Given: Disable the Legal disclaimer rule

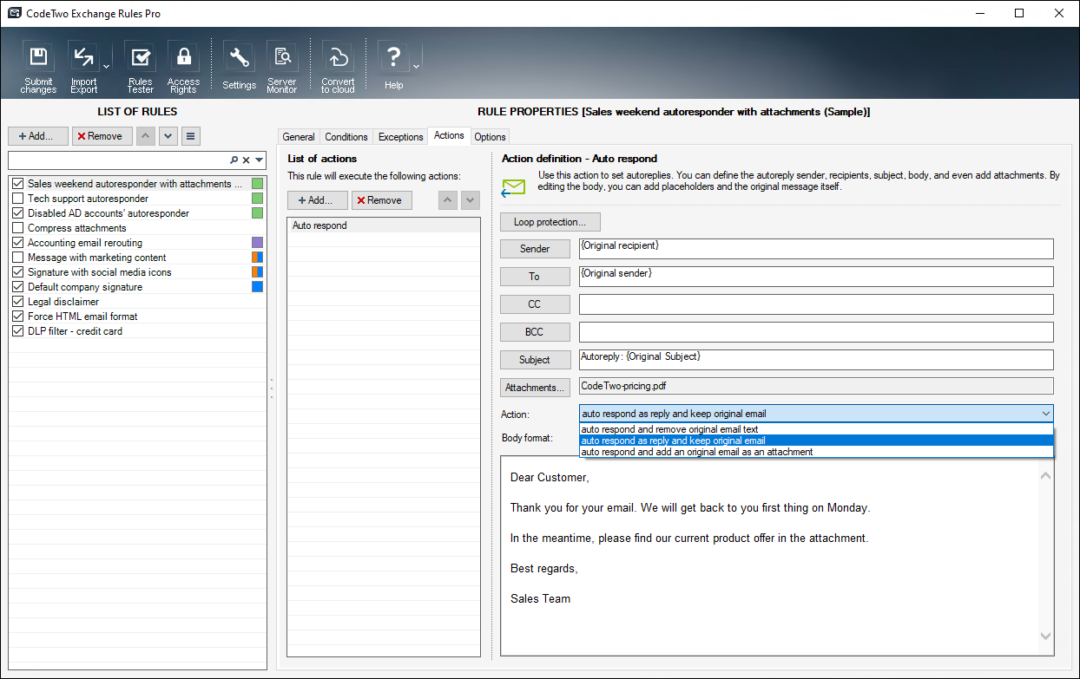Looking at the screenshot, I should (x=17, y=302).
